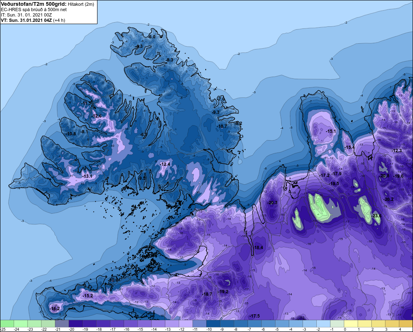This screenshot has height=332, width=413.
Task: Click the temperature value -20.3
Action: click(x=272, y=202)
